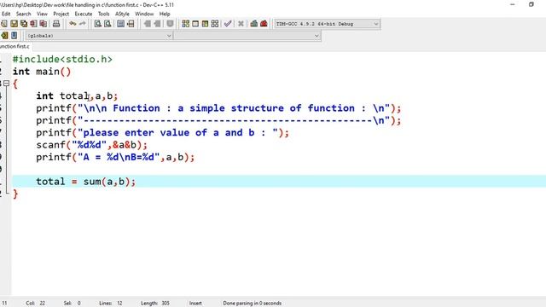The width and height of the screenshot is (546, 307).
Task: Click the printf line with dashes
Action: pos(218,120)
